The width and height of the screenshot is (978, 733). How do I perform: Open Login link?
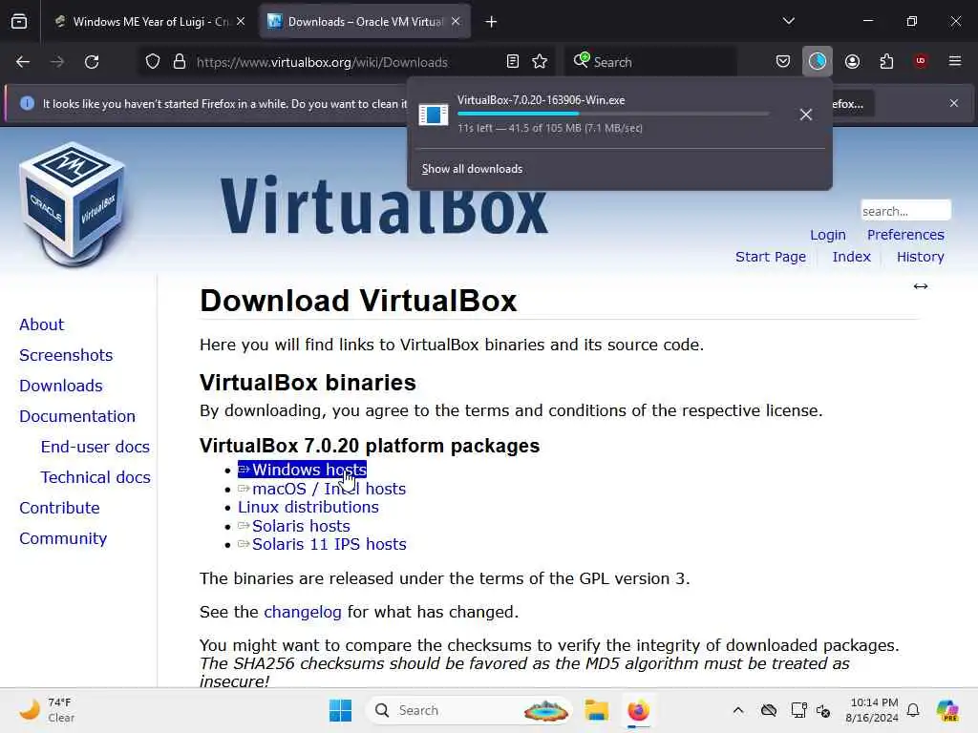(x=828, y=235)
